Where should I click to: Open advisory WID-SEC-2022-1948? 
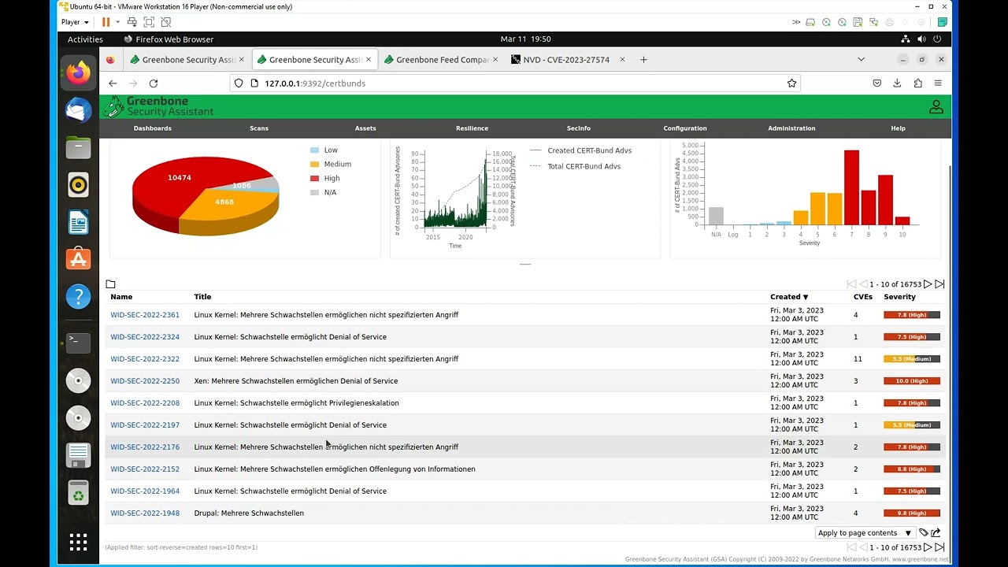(145, 513)
